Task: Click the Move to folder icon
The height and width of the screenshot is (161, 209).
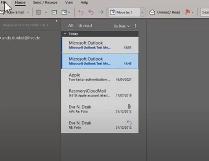Action: [x=65, y=12]
